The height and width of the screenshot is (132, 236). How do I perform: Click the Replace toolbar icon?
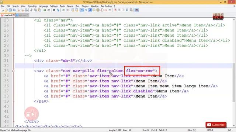(58, 10)
